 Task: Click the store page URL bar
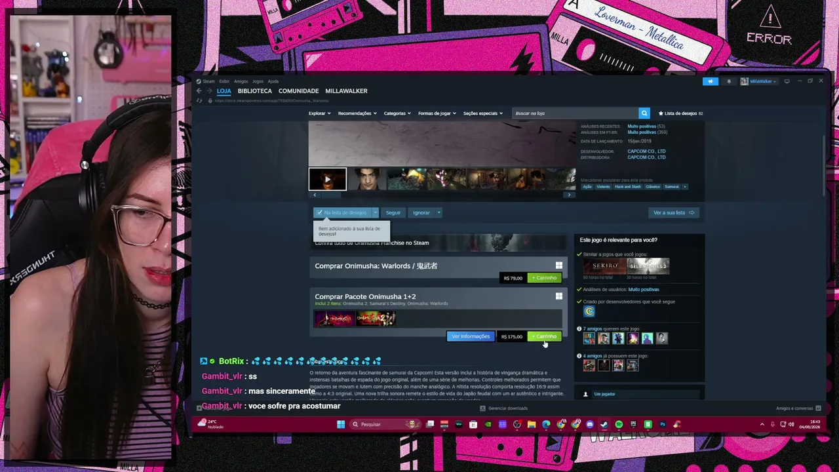[272, 100]
